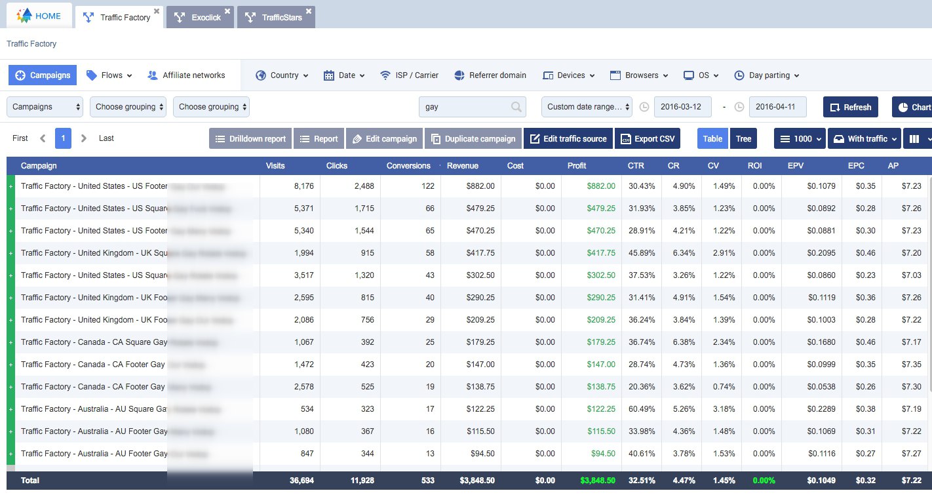Expand the Date filter dropdown

pos(345,75)
